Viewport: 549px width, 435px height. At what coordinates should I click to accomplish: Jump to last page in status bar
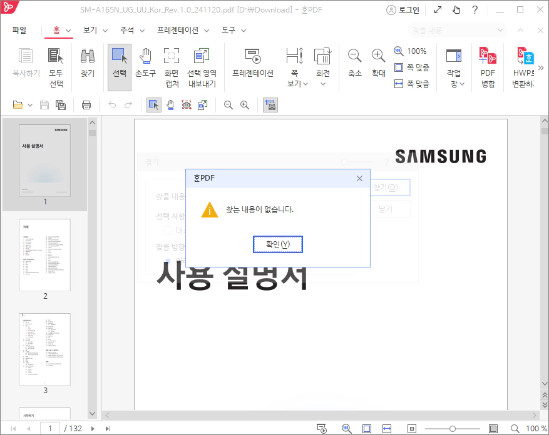point(108,429)
